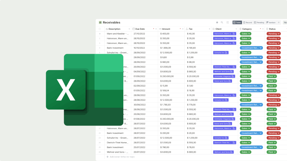
Task: Open Sales category dropdown in 27/10/2022 row
Action: click(246, 34)
